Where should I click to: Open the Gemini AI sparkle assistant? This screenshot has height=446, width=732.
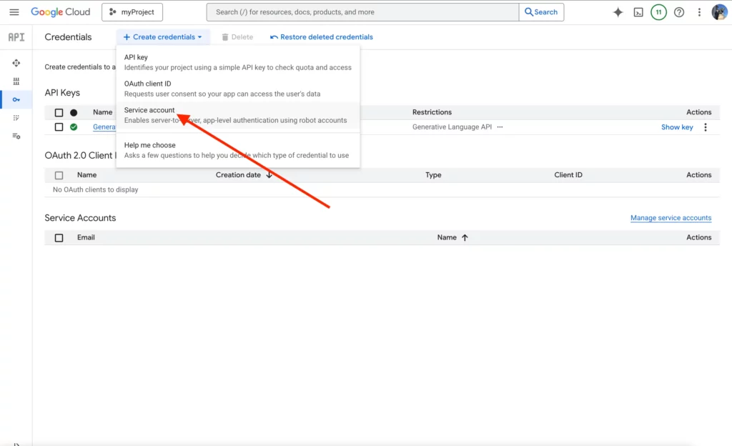[618, 12]
